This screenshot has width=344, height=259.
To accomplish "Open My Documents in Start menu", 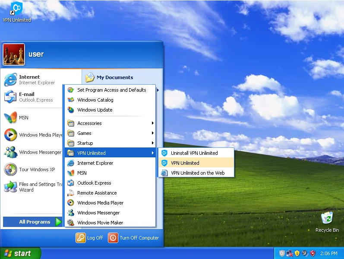I will [114, 77].
